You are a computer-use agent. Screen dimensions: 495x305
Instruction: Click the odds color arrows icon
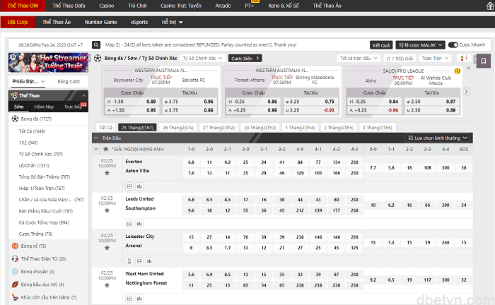point(464,59)
